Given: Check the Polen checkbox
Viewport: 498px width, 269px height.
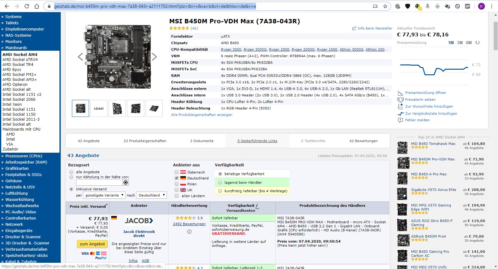Looking at the screenshot, I should [x=177, y=184].
